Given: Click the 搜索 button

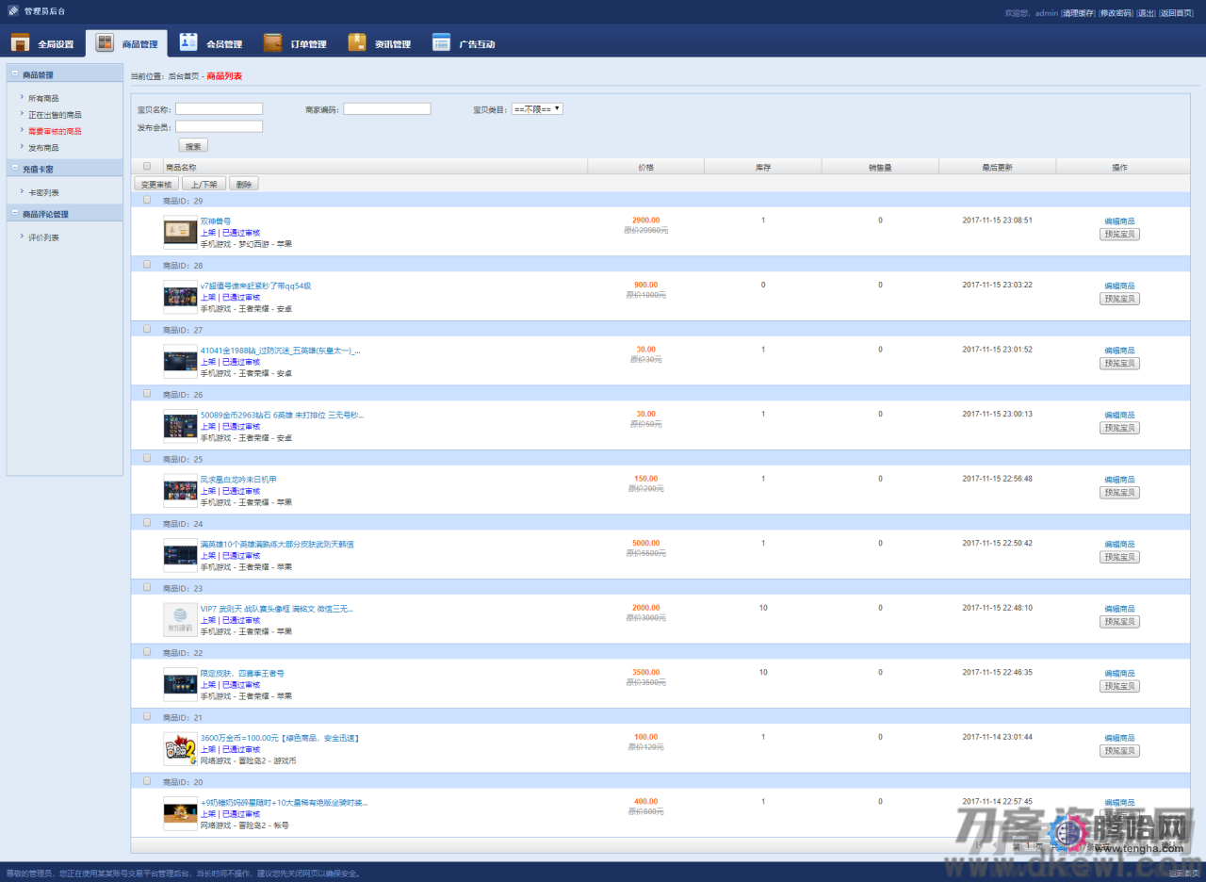Looking at the screenshot, I should tap(193, 146).
